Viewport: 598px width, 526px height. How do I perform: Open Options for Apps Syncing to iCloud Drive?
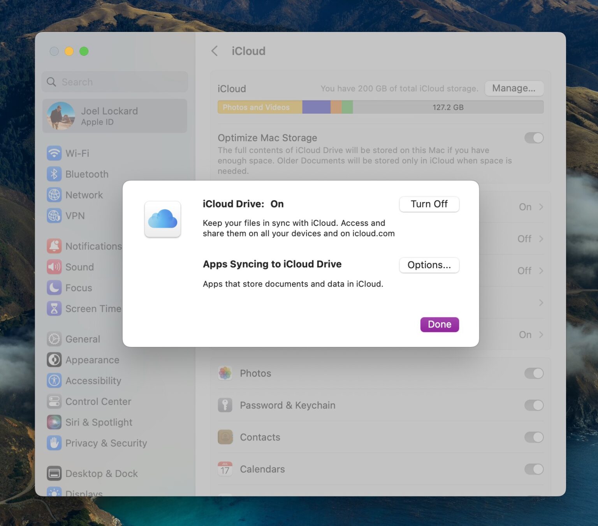click(x=429, y=265)
